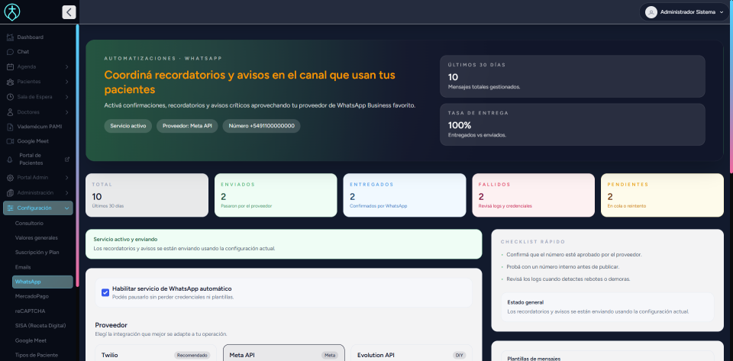Click the Vademécum PAMI document icon
733x361 pixels.
[x=10, y=127]
